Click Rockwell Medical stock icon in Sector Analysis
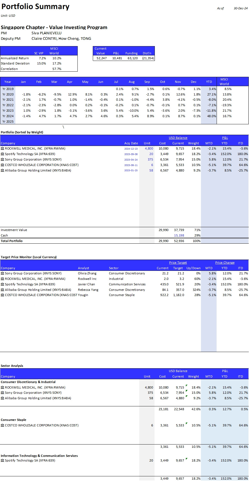The image size is (249, 481). 2,387
